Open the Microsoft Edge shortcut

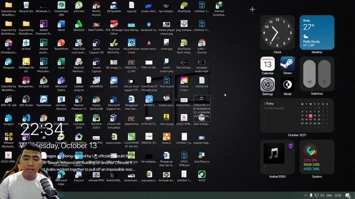click(61, 178)
